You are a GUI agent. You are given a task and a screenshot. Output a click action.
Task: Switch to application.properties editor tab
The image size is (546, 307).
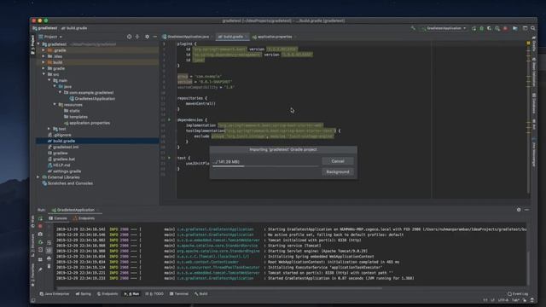point(274,37)
